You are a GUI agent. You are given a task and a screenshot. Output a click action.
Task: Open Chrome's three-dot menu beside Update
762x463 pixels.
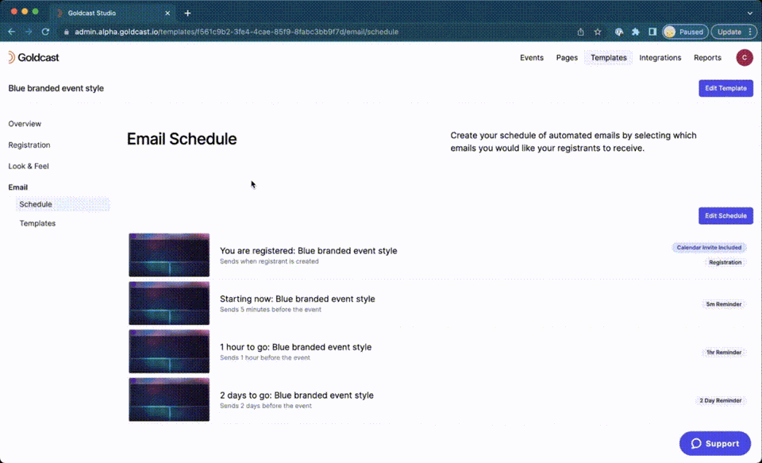point(750,32)
